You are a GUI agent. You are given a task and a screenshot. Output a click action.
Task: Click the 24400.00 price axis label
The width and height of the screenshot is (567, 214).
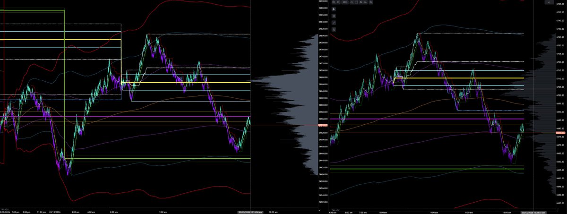(324, 174)
